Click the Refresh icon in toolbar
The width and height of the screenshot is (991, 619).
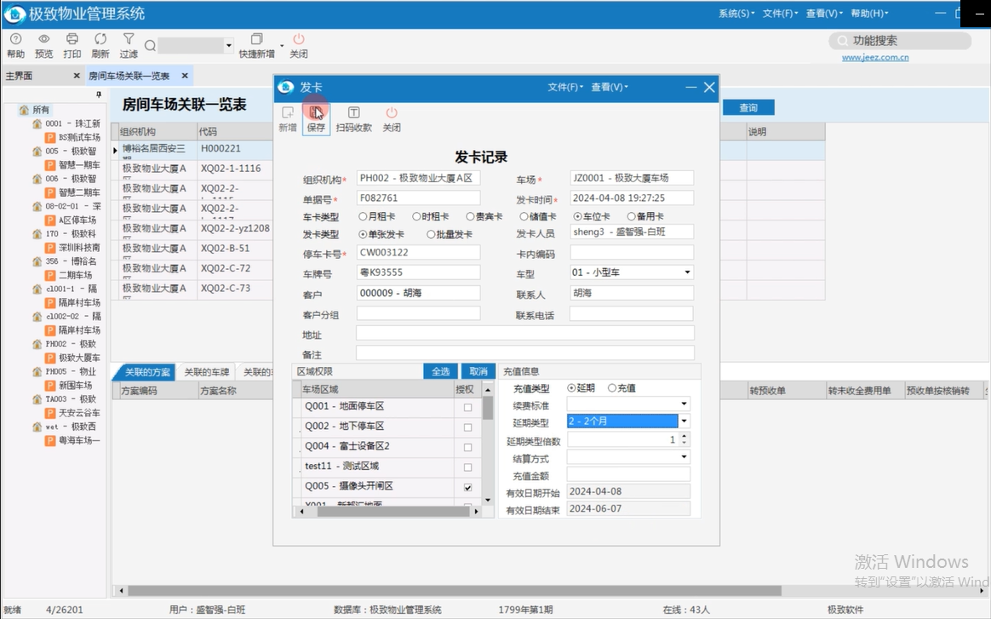[x=100, y=40]
